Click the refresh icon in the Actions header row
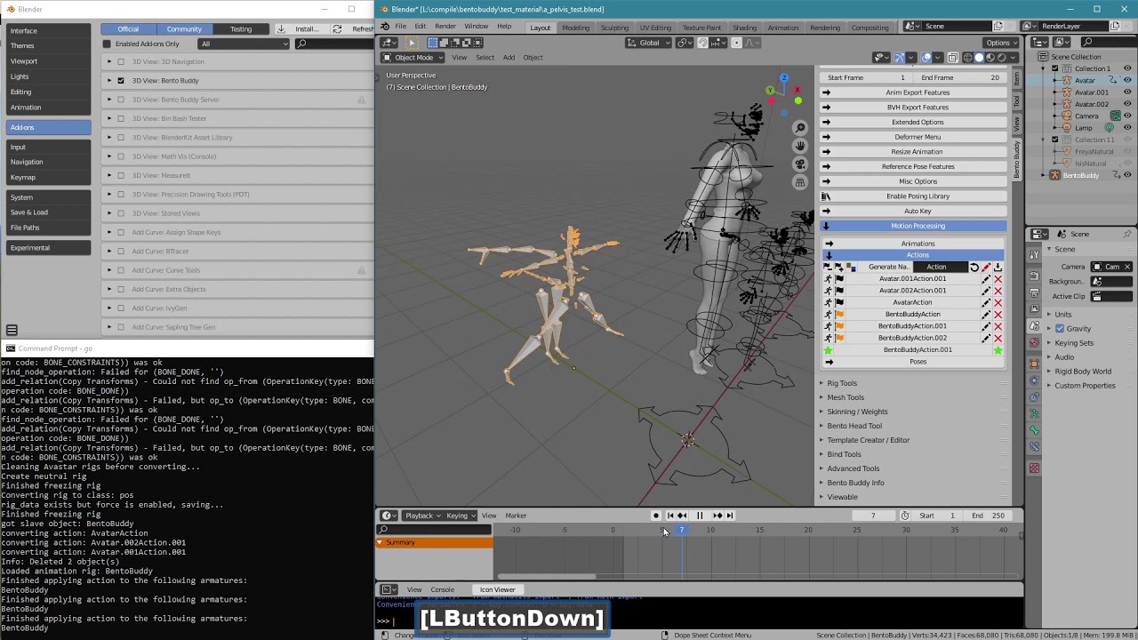1138x640 pixels. (x=974, y=267)
